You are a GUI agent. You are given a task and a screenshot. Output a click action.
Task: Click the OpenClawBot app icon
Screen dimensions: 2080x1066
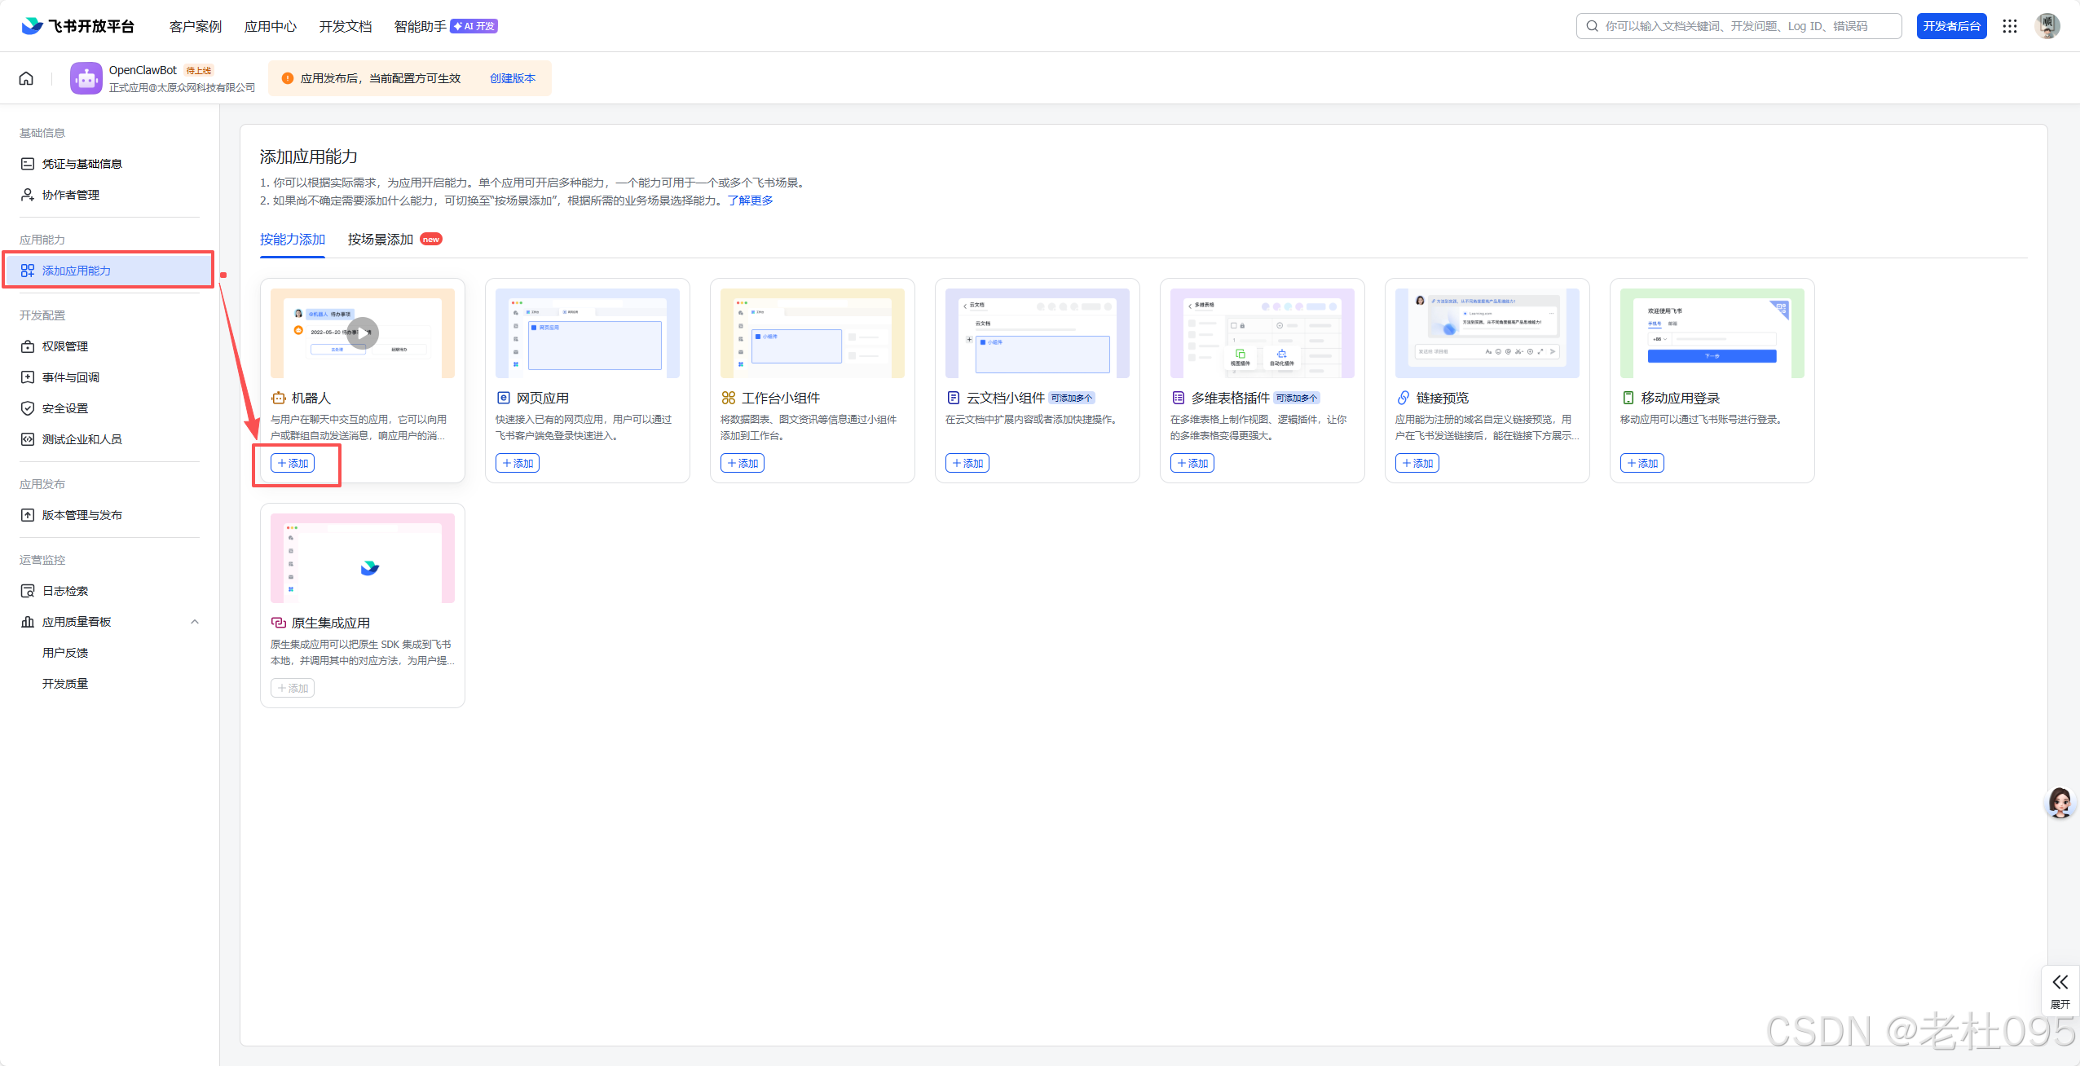tap(86, 78)
